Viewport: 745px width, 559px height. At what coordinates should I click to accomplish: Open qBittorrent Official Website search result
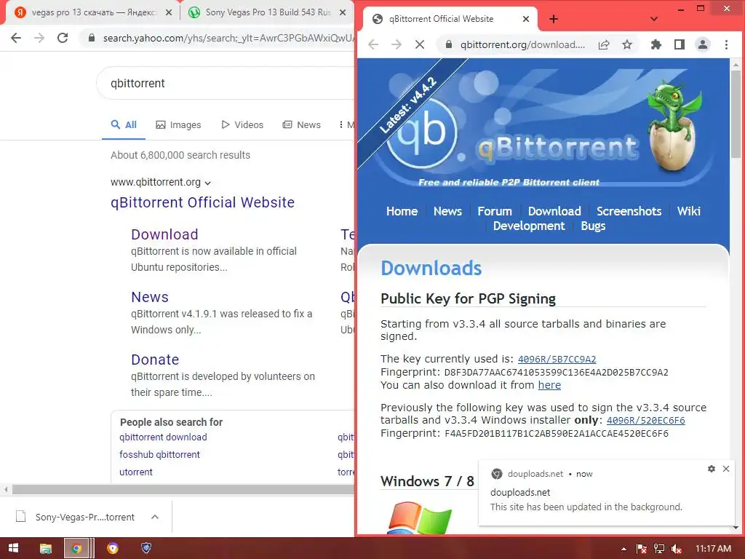[x=202, y=202]
